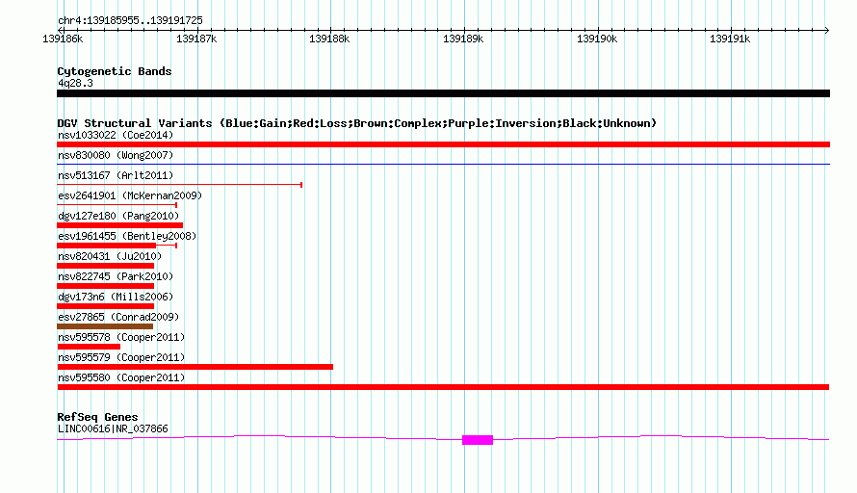Select the nsv822745 red bar

[x=106, y=286]
